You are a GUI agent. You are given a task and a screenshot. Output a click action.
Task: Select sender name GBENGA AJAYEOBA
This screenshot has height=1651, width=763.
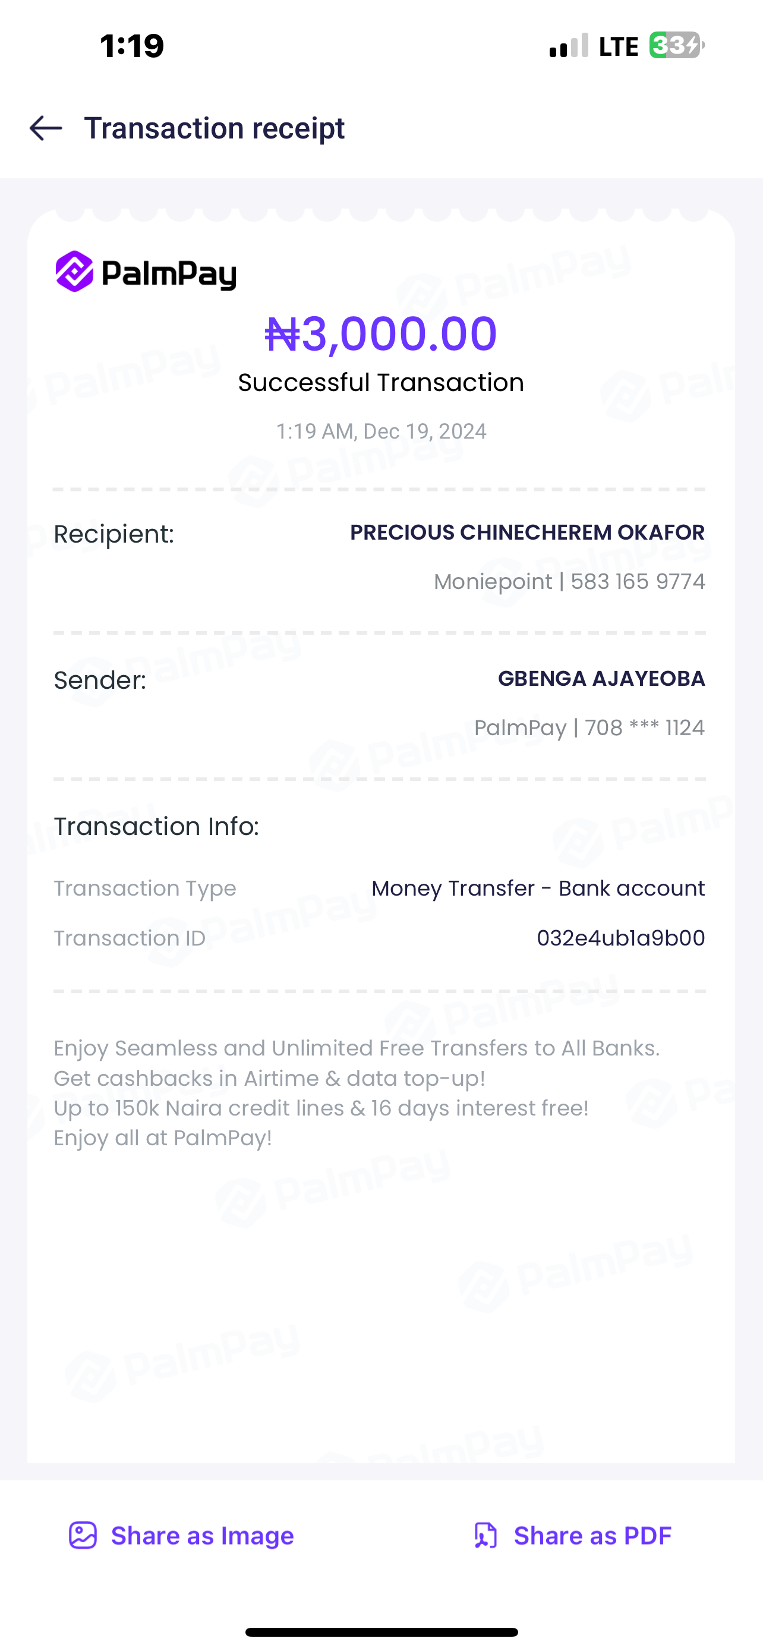pyautogui.click(x=601, y=679)
